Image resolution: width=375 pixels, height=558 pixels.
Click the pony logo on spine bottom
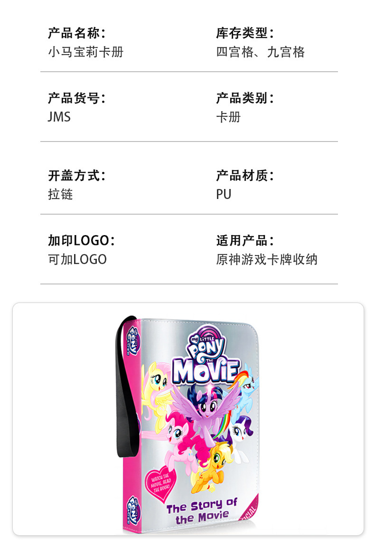[x=133, y=511]
